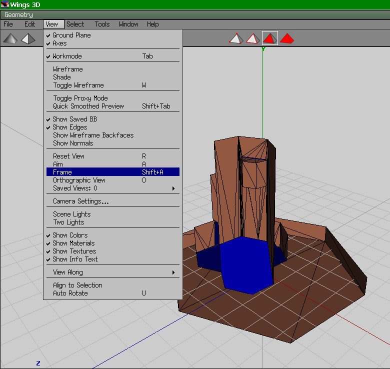
Task: Uncheck Show Edges
Action: 69,127
